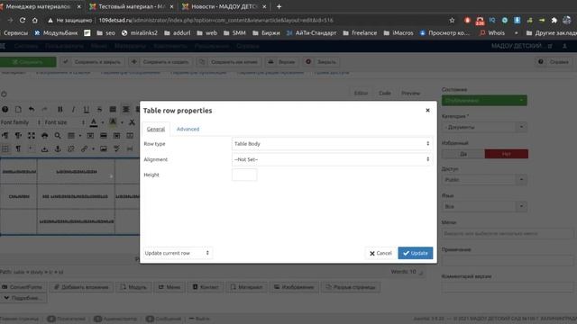The width and height of the screenshot is (577, 324).
Task: Click the Разрыв страницы button
Action: pos(351,287)
